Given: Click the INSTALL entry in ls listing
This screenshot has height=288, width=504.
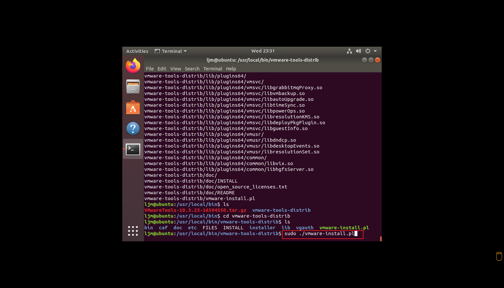Looking at the screenshot, I should click(233, 228).
